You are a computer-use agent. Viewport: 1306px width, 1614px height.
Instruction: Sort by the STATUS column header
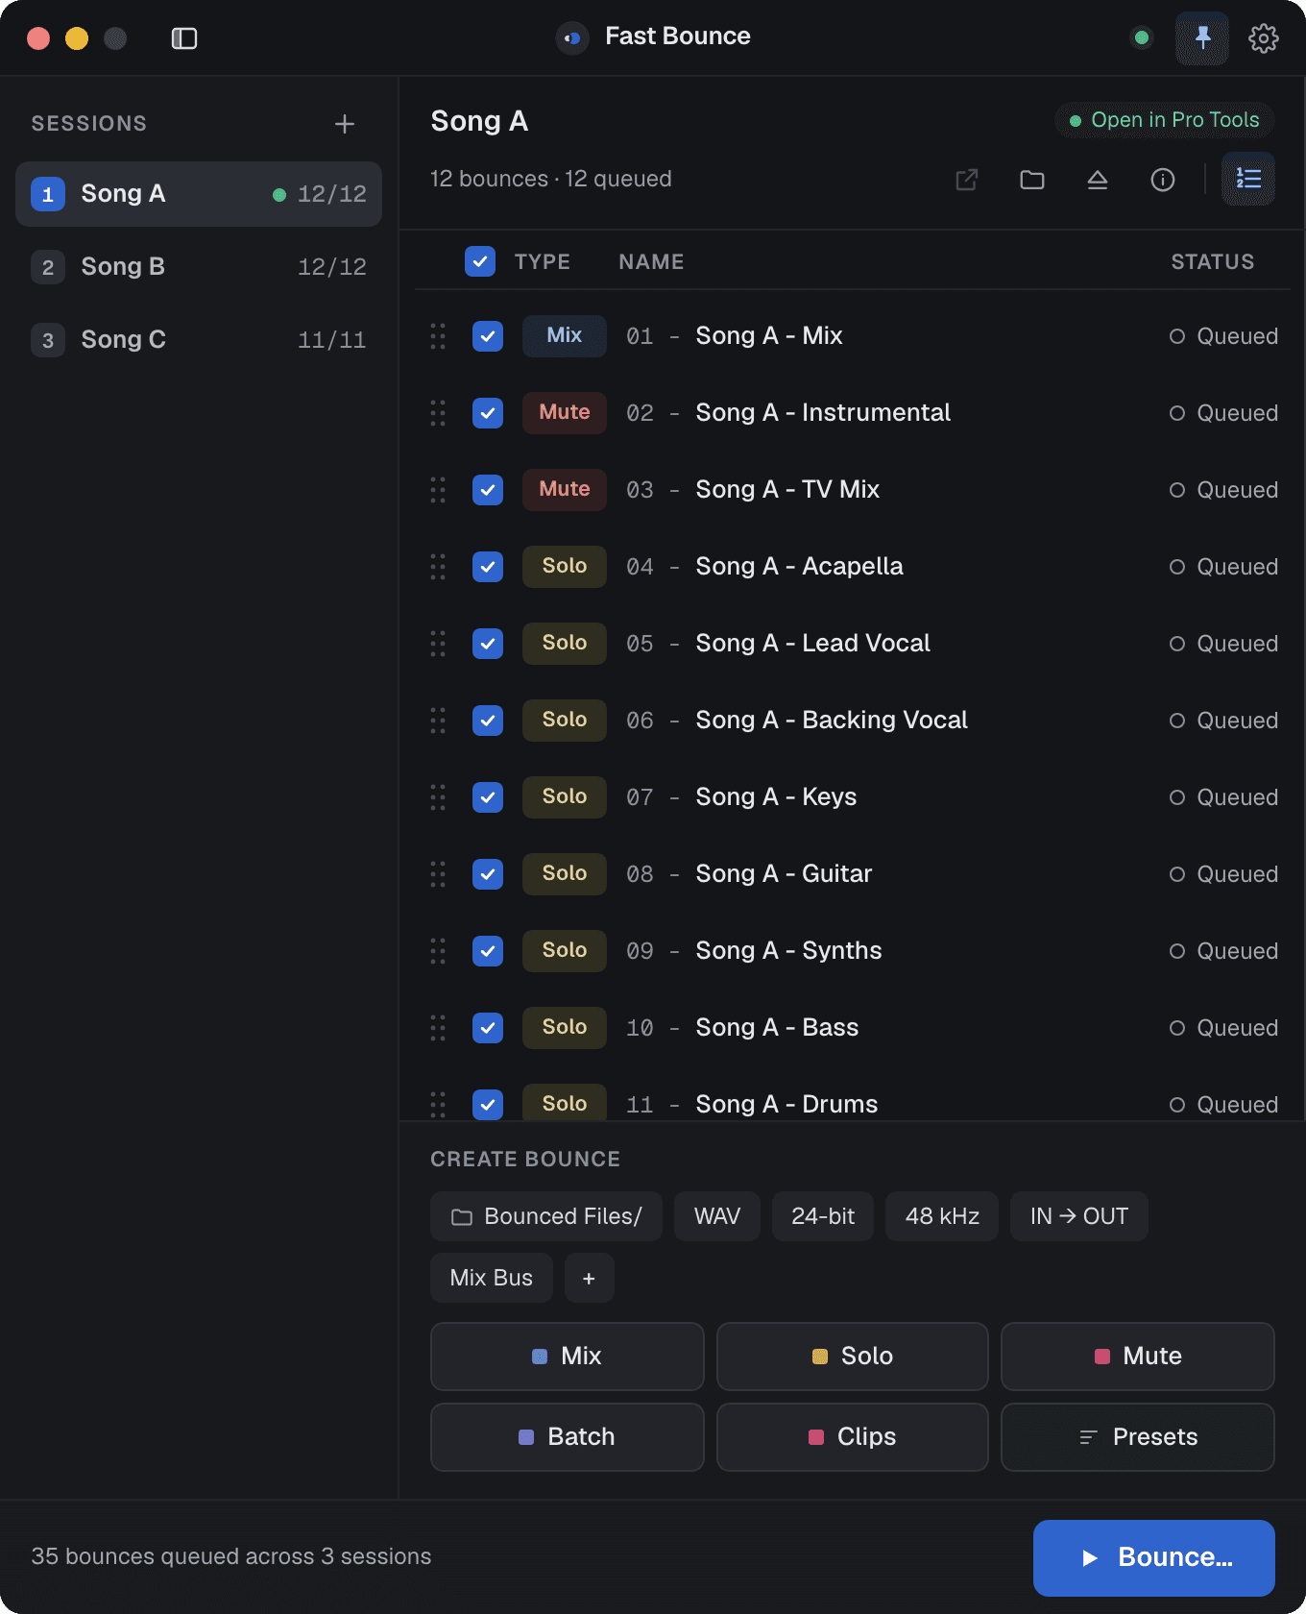1213,262
